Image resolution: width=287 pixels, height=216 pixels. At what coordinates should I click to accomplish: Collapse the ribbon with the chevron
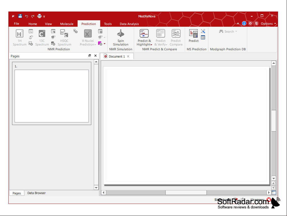pyautogui.click(x=238, y=24)
